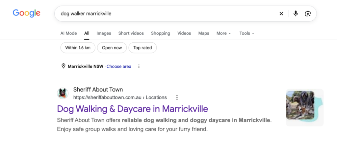Open three-dot menu beside Choose area
The width and height of the screenshot is (337, 144).
point(139,66)
